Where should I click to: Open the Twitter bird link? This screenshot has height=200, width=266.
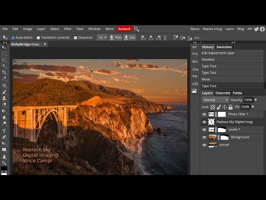click(x=256, y=29)
